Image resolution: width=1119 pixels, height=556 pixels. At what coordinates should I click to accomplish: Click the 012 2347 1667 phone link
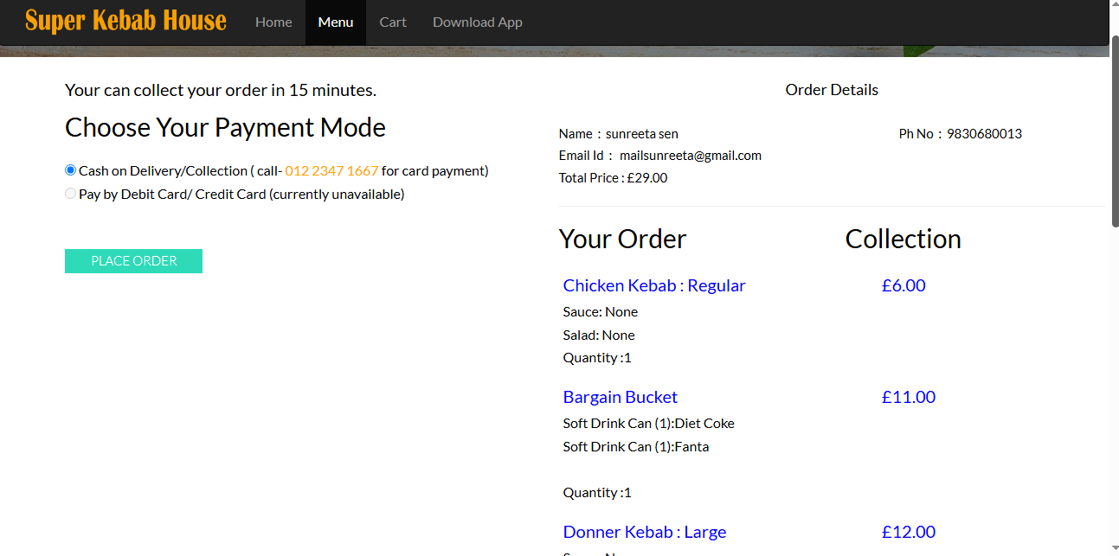coord(331,171)
